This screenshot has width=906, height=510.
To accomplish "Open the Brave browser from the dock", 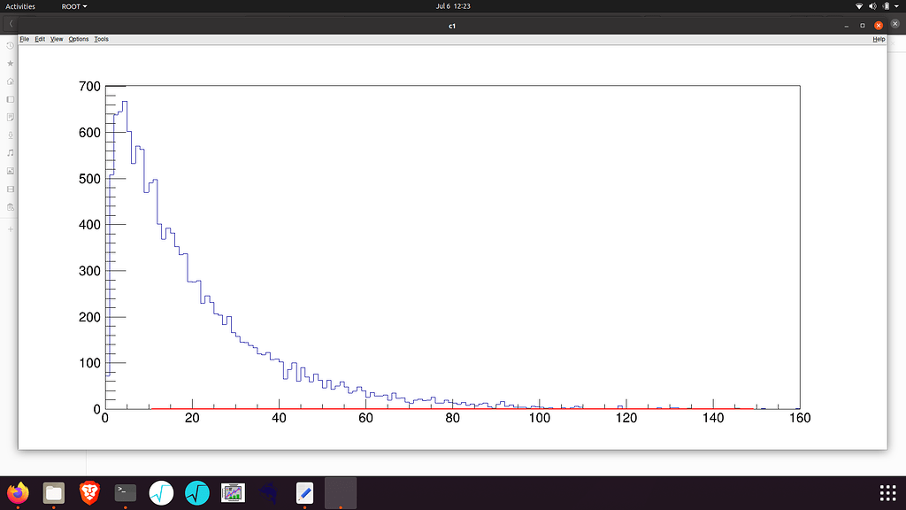I will coord(88,492).
